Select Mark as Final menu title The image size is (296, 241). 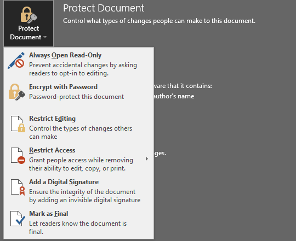tap(49, 214)
